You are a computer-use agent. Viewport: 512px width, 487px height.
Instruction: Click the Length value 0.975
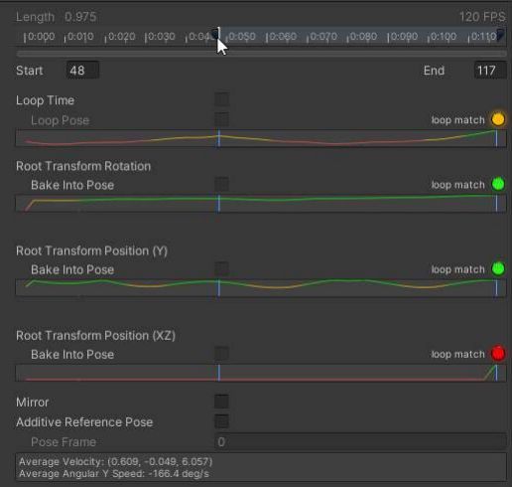(x=80, y=17)
